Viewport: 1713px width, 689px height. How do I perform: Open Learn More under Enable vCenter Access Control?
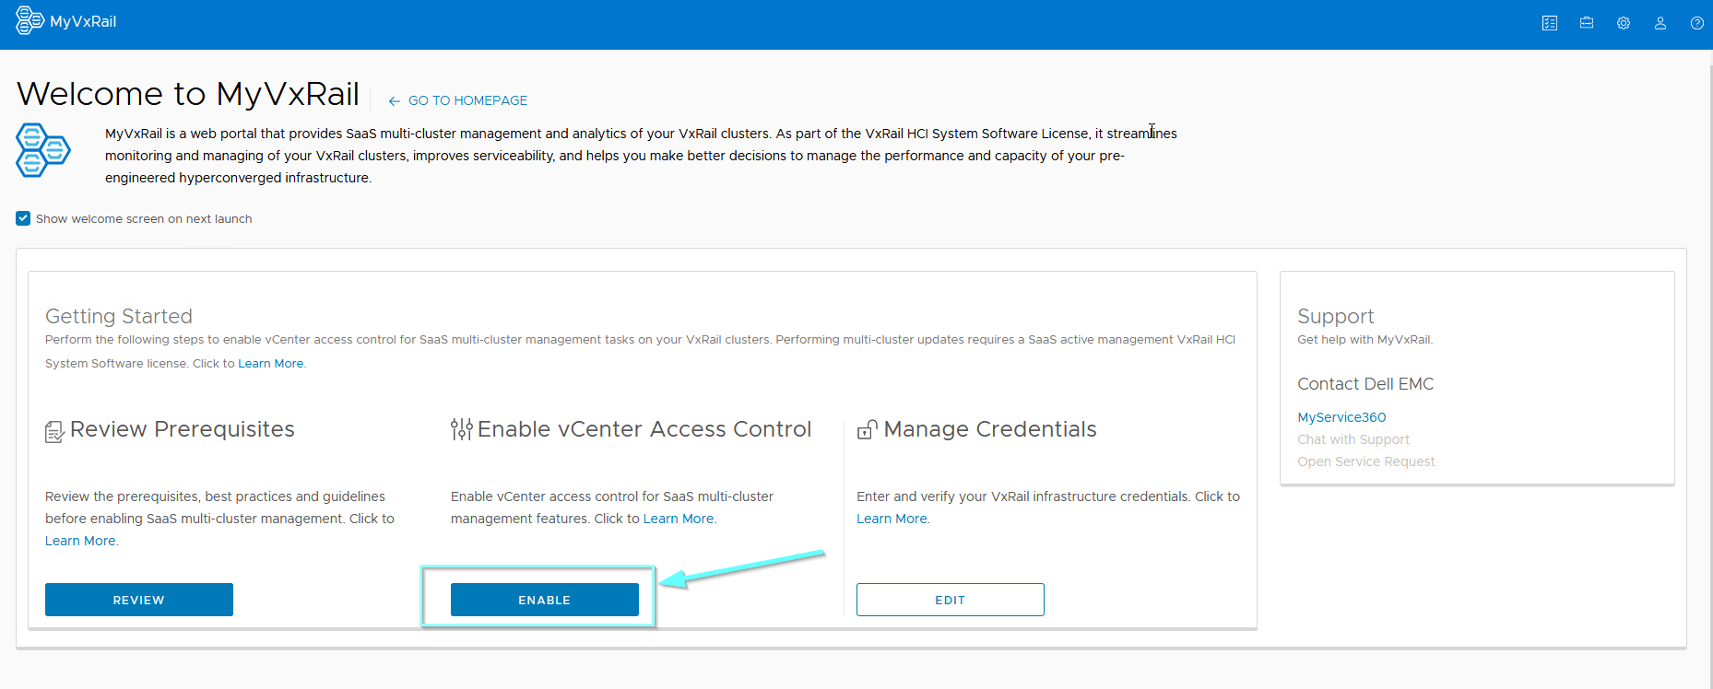679,519
